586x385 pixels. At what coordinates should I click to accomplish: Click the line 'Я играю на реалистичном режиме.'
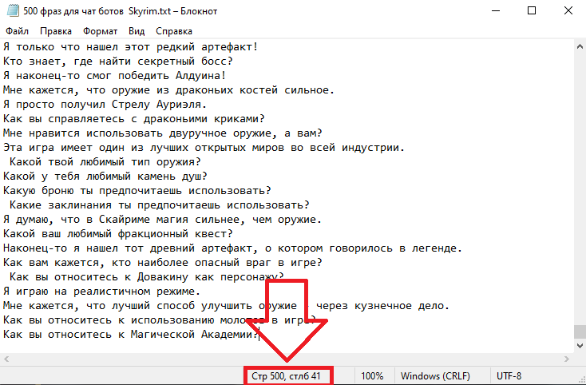pyautogui.click(x=102, y=292)
